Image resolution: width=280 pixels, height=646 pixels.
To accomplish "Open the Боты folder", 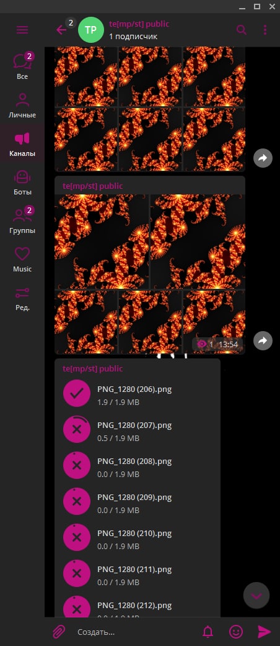I will coord(22,182).
